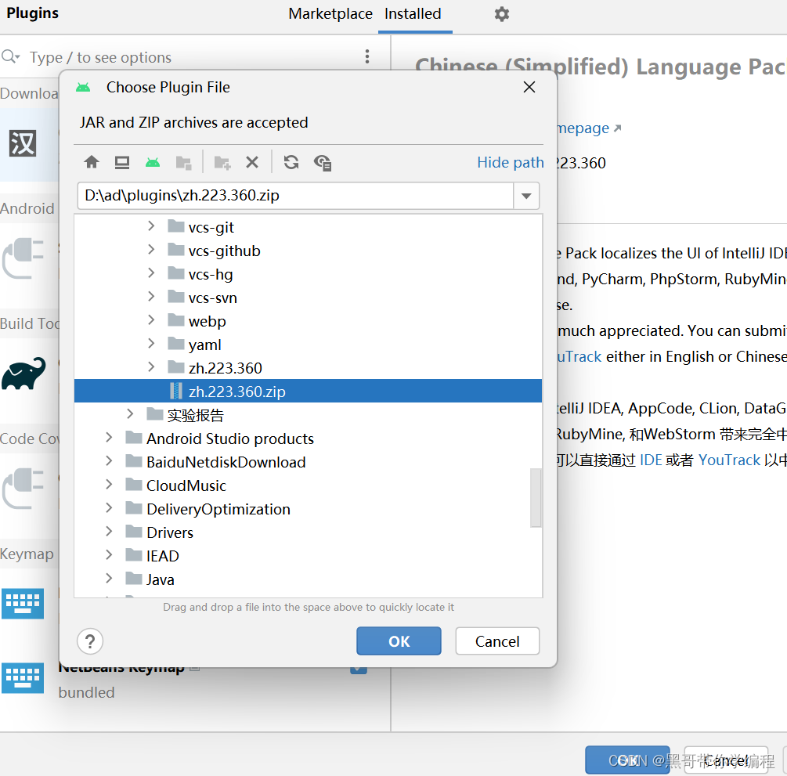Screen dimensions: 787x776
Task: Open the plugin homepage link
Action: 588,128
